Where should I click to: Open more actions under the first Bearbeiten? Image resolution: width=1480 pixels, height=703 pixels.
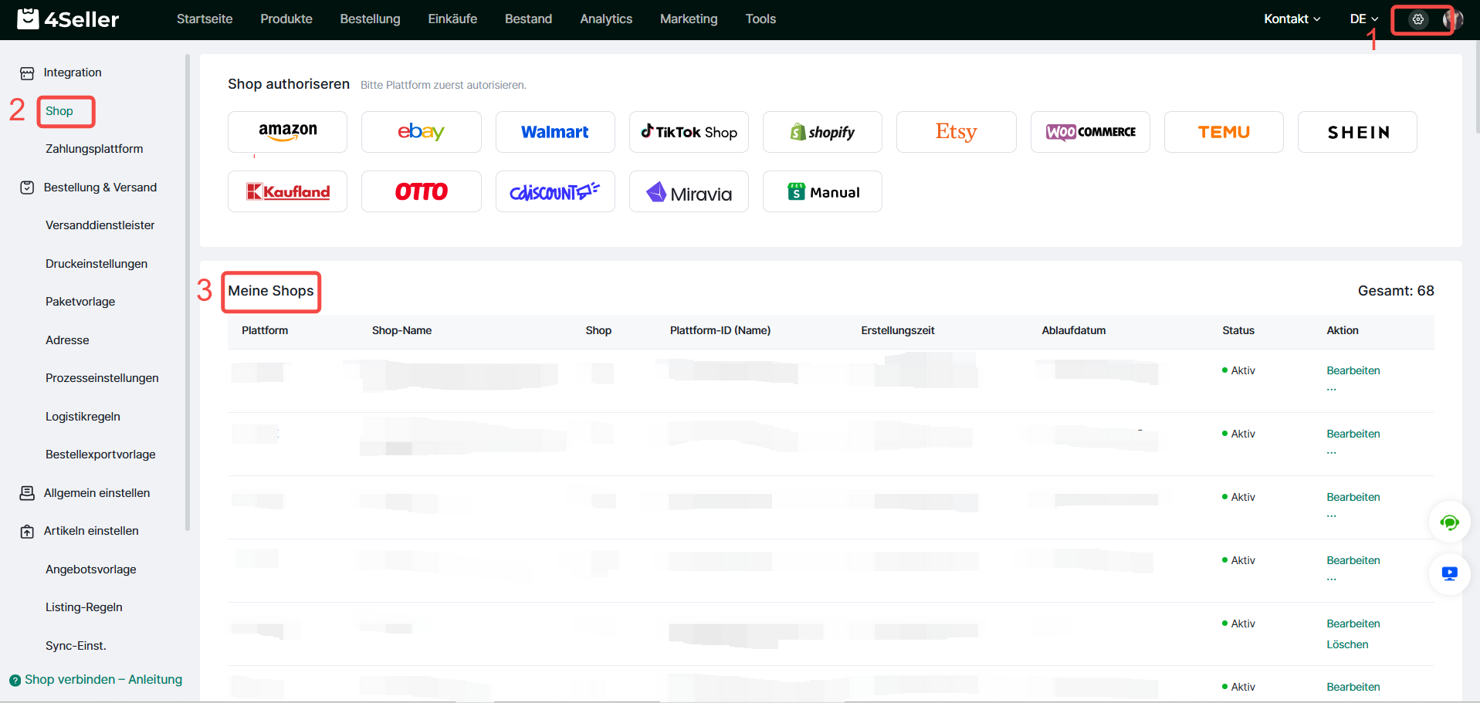[x=1331, y=389]
